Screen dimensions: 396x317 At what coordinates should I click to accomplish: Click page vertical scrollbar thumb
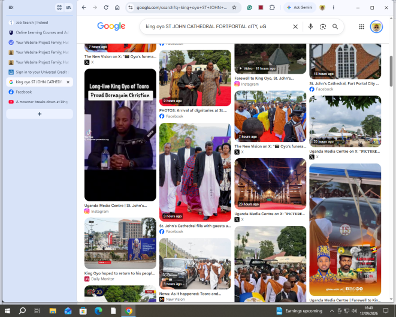click(391, 71)
